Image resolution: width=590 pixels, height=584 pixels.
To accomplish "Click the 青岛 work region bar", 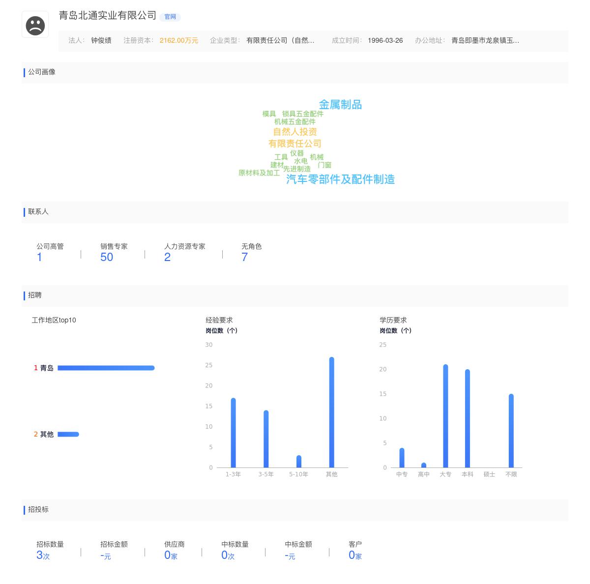I will point(106,368).
